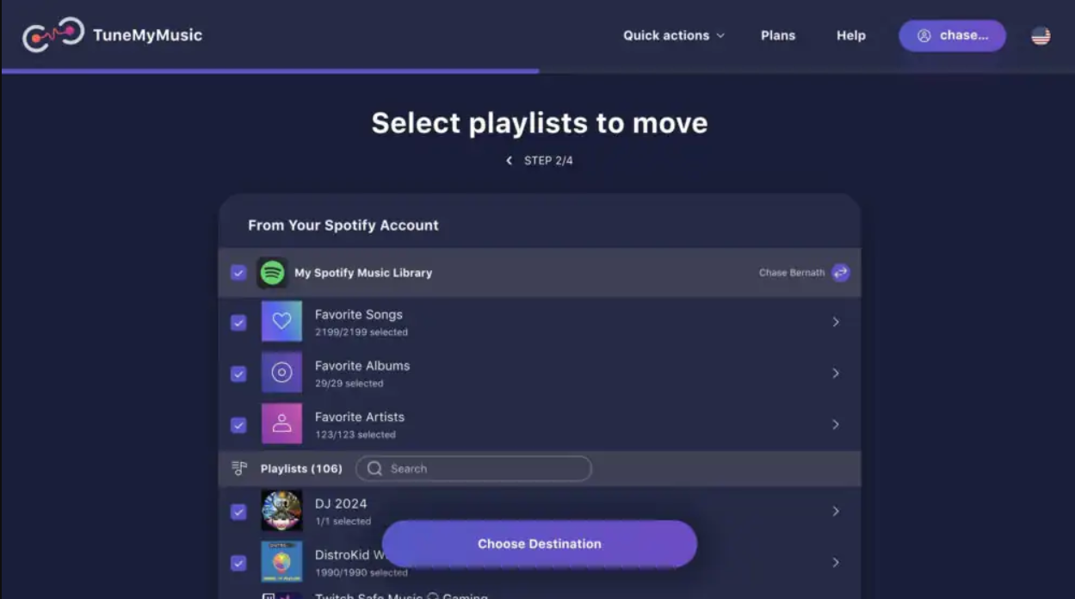Click the DJ 2024 playlist title
Screen dimensions: 1075x599
pyautogui.click(x=341, y=503)
